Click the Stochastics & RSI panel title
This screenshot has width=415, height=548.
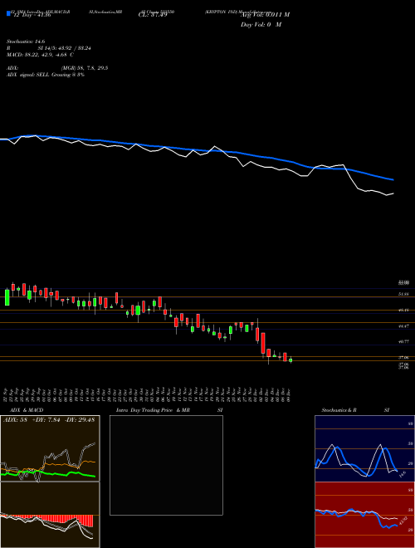(x=355, y=410)
